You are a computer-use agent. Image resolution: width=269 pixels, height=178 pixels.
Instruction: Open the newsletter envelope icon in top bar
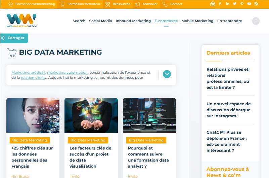pyautogui.click(x=213, y=4)
